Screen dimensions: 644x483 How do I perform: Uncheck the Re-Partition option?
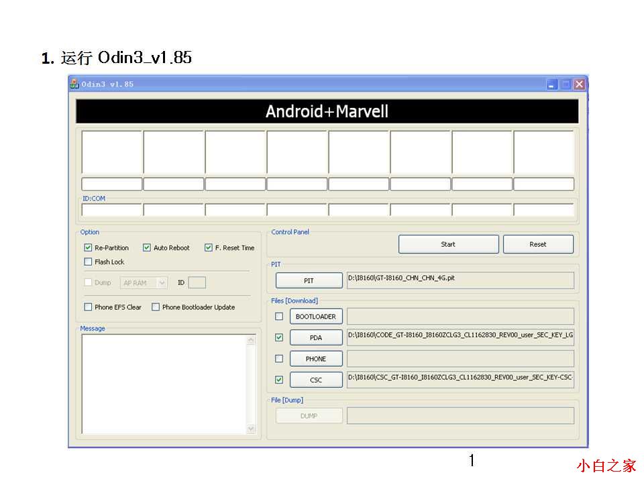click(88, 248)
